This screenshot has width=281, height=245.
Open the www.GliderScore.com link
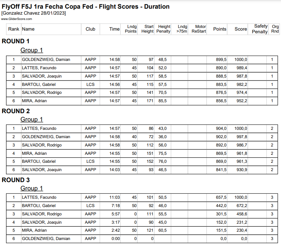click(17, 19)
